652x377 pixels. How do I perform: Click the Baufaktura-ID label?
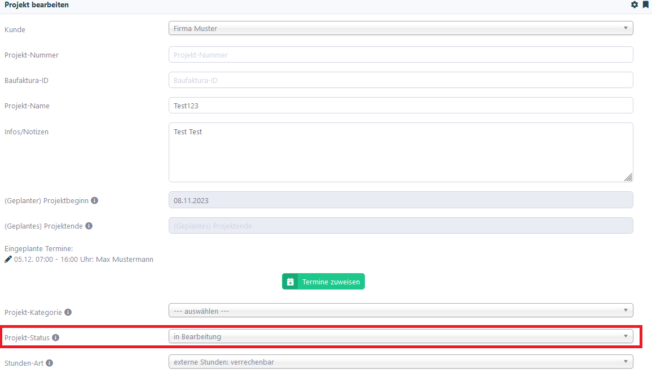(27, 81)
